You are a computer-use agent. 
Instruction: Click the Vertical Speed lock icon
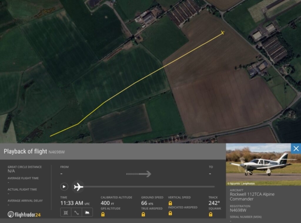(x=170, y=203)
